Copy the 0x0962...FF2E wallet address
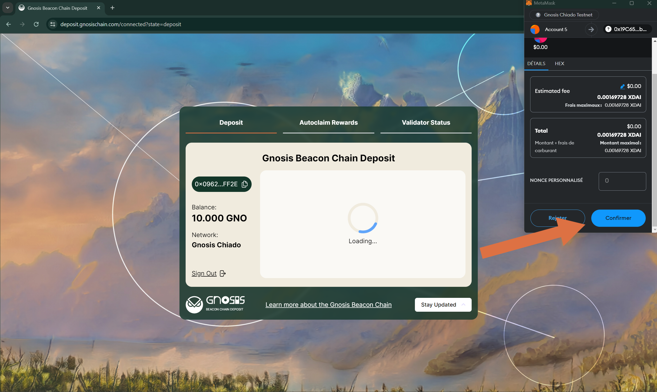 click(x=244, y=184)
